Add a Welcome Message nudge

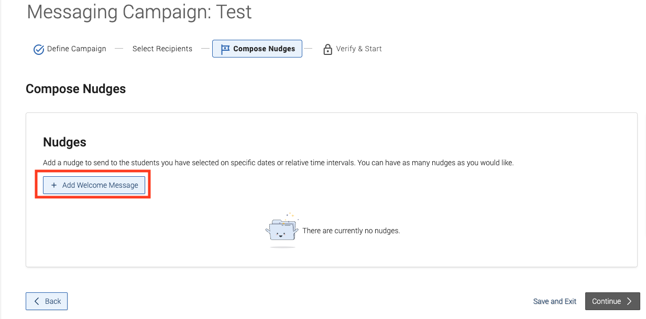(94, 185)
